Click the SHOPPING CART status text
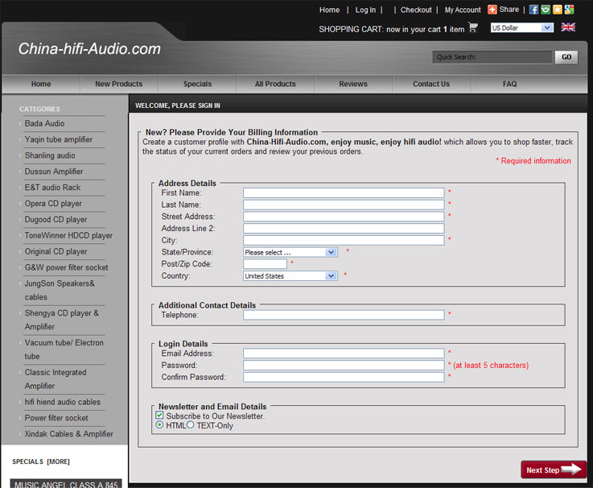 [x=391, y=29]
